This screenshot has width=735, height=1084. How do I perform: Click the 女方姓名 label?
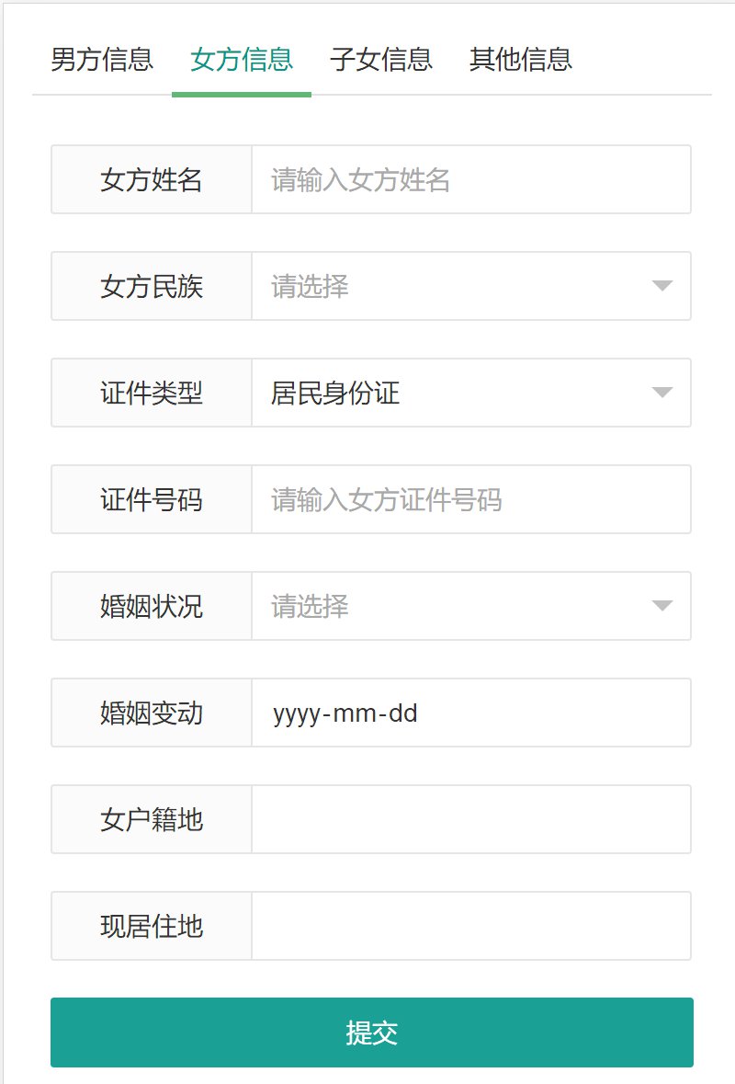coord(152,180)
